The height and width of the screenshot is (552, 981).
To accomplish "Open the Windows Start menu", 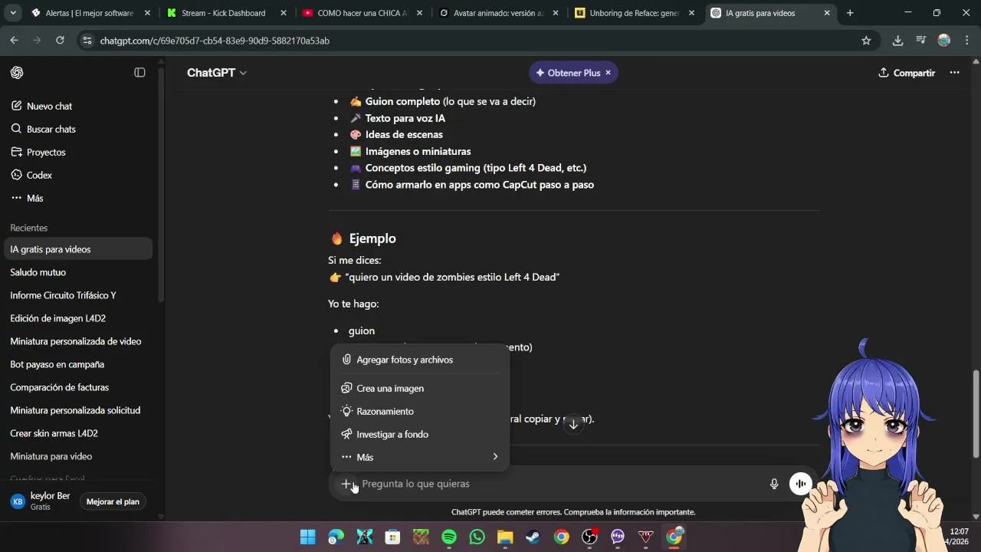I will click(308, 537).
